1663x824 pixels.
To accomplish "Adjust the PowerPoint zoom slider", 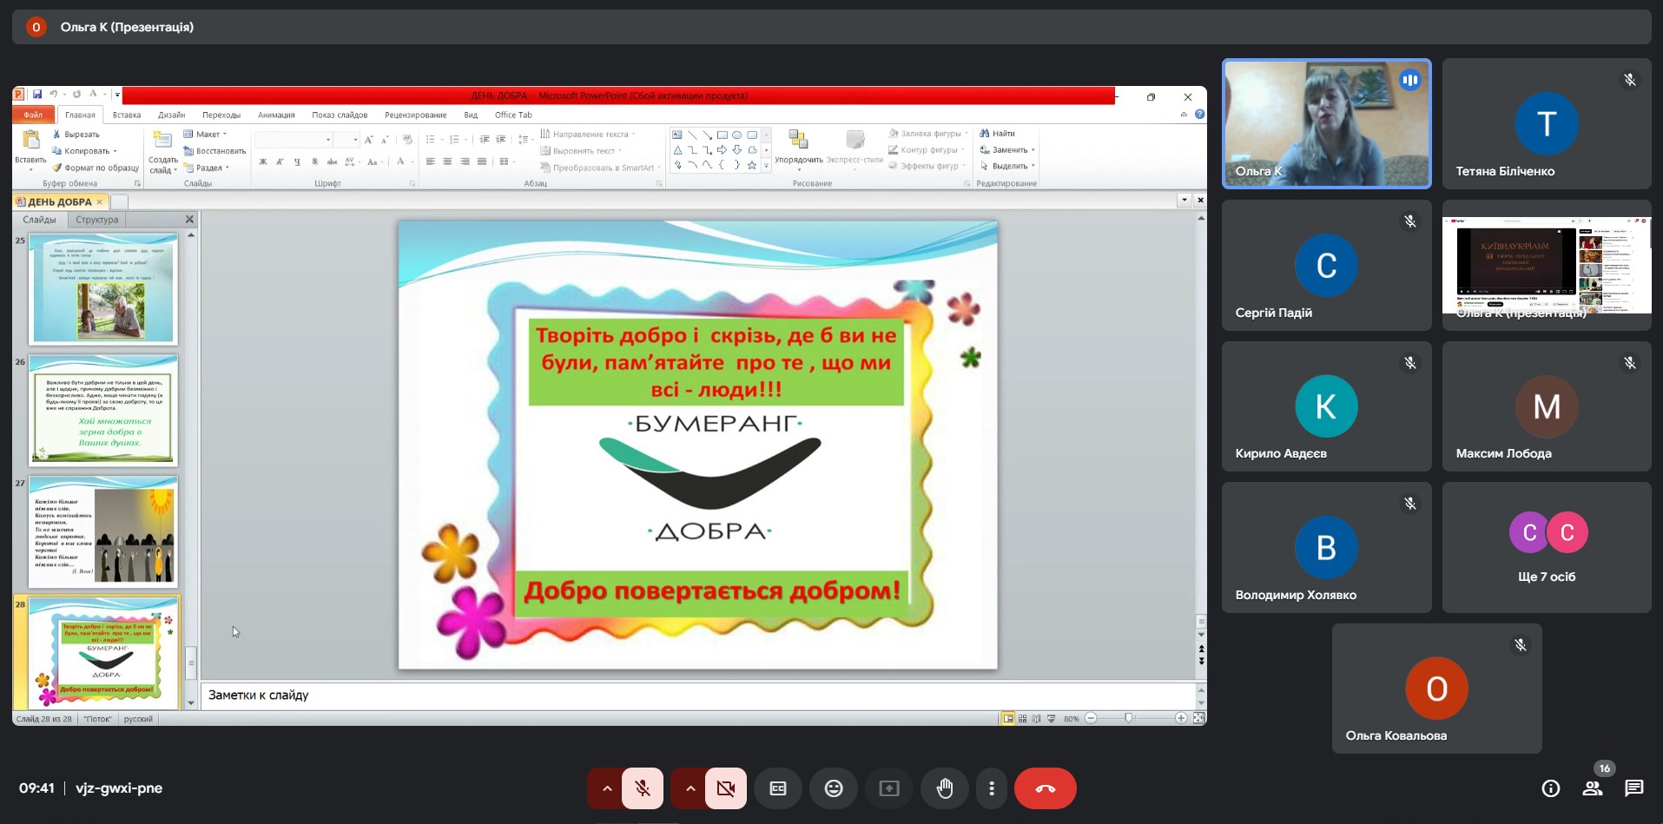I will (1128, 718).
